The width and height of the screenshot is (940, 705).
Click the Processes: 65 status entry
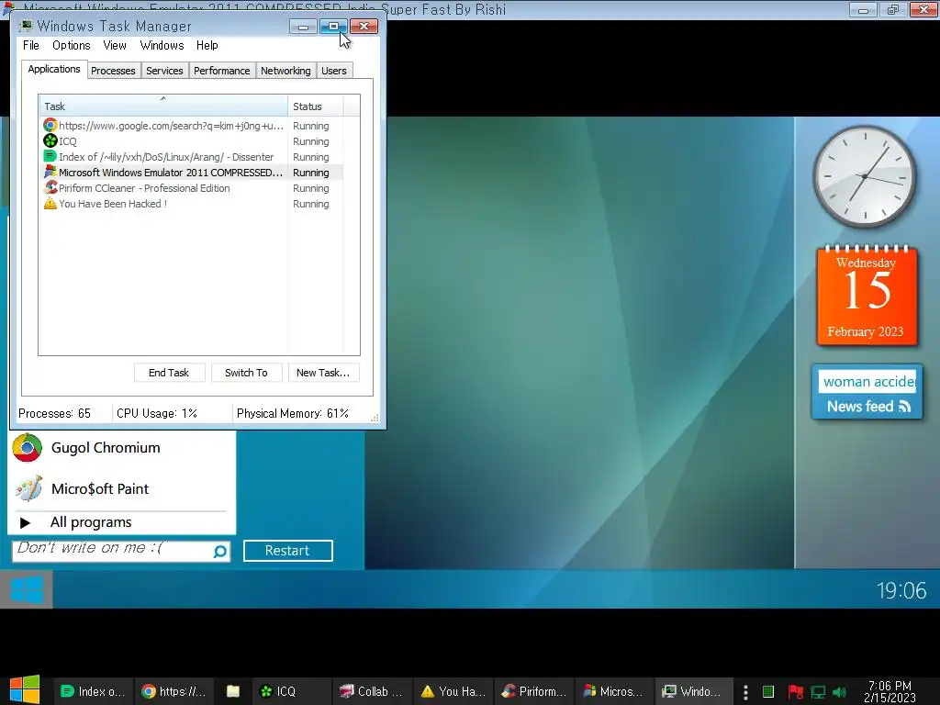54,413
